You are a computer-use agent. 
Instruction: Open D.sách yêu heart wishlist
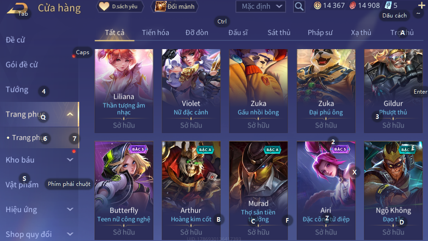point(120,6)
